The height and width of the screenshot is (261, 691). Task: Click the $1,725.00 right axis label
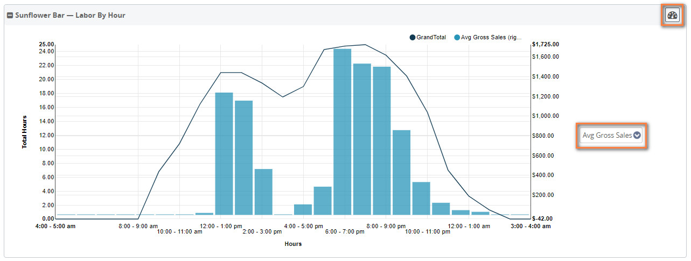(x=545, y=45)
